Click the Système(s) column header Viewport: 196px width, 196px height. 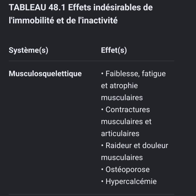tap(29, 50)
